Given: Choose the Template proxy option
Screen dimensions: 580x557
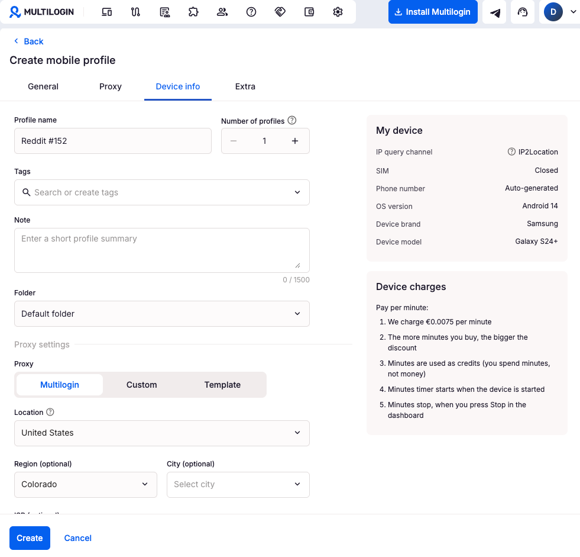Looking at the screenshot, I should tap(222, 385).
